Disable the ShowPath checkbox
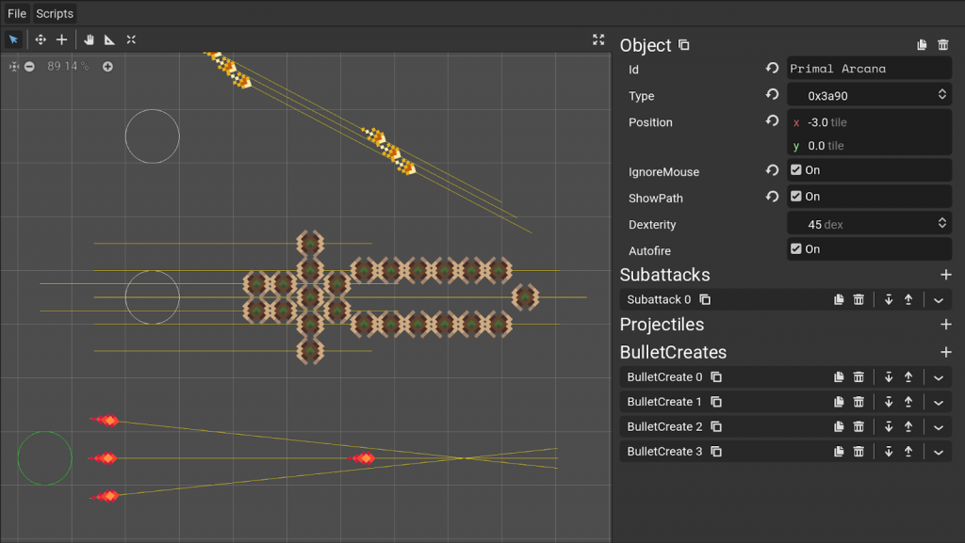 click(x=796, y=197)
